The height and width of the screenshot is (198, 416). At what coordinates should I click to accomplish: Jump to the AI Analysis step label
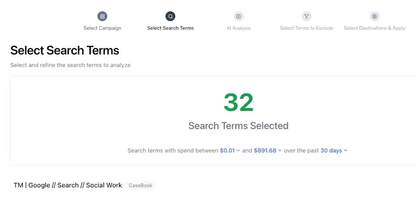click(x=239, y=28)
